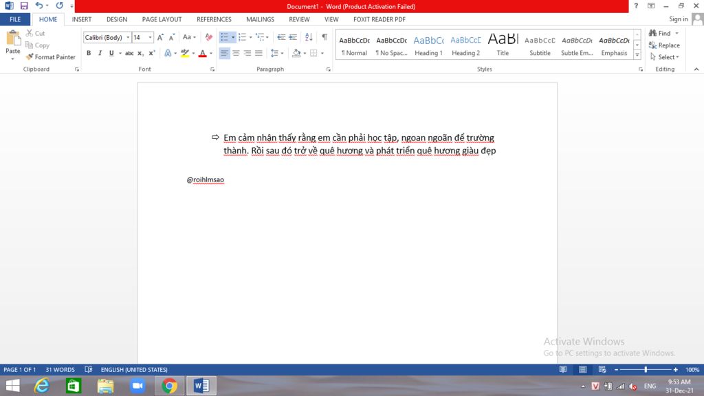The width and height of the screenshot is (704, 396).
Task: Click the Repeat typing icon
Action: point(59,5)
